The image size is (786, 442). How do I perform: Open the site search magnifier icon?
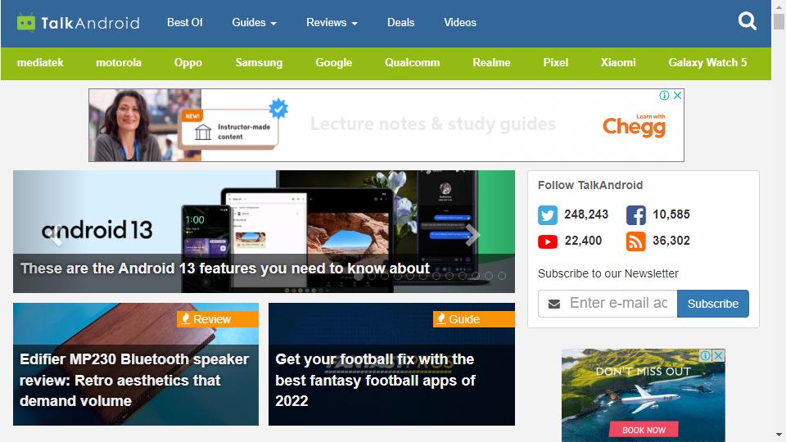coord(747,21)
